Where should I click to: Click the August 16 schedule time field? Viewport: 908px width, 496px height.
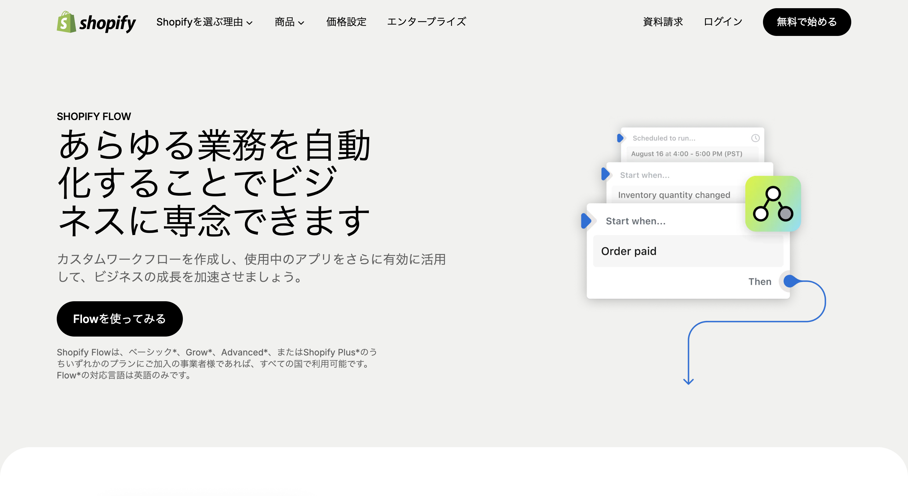point(686,154)
